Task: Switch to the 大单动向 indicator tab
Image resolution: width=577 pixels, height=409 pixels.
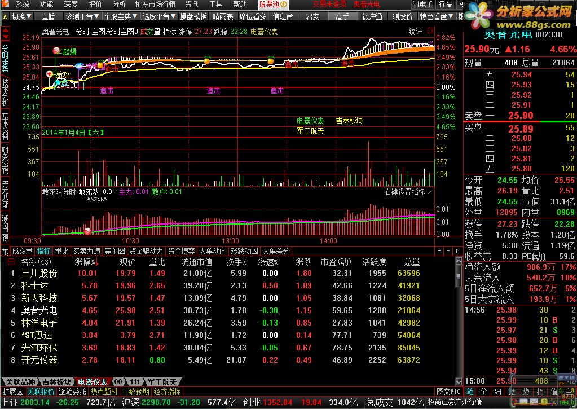Action: pos(213,251)
